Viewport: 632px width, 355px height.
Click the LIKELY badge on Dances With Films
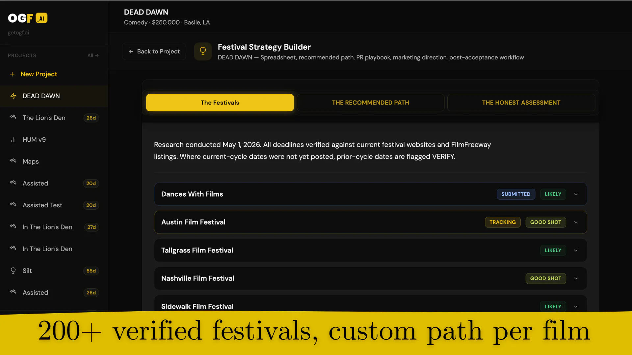(553, 194)
